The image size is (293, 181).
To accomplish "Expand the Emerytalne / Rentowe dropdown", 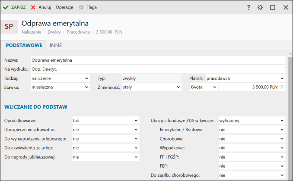I will pyautogui.click(x=252, y=130).
